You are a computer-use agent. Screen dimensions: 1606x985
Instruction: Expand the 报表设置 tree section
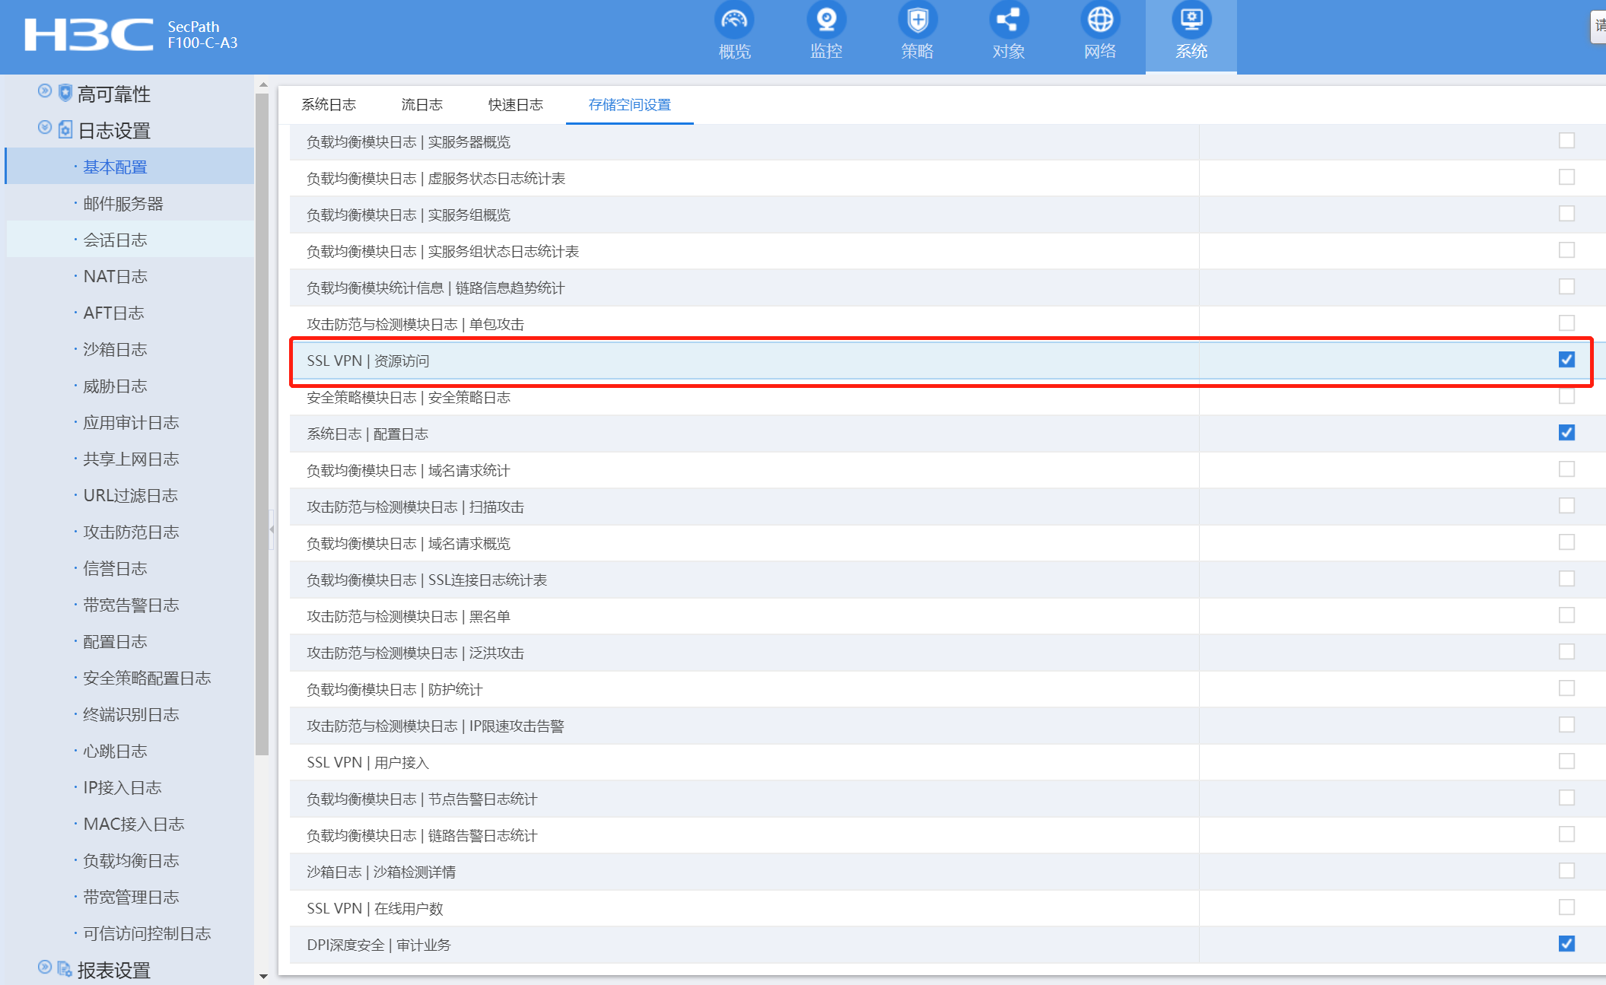[45, 968]
